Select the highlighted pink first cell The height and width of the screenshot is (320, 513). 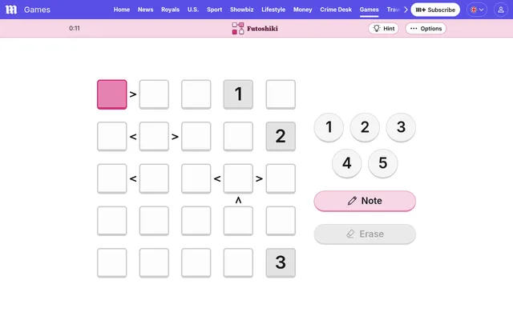(x=112, y=94)
